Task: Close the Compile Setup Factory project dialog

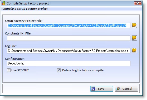Action: 138,3
